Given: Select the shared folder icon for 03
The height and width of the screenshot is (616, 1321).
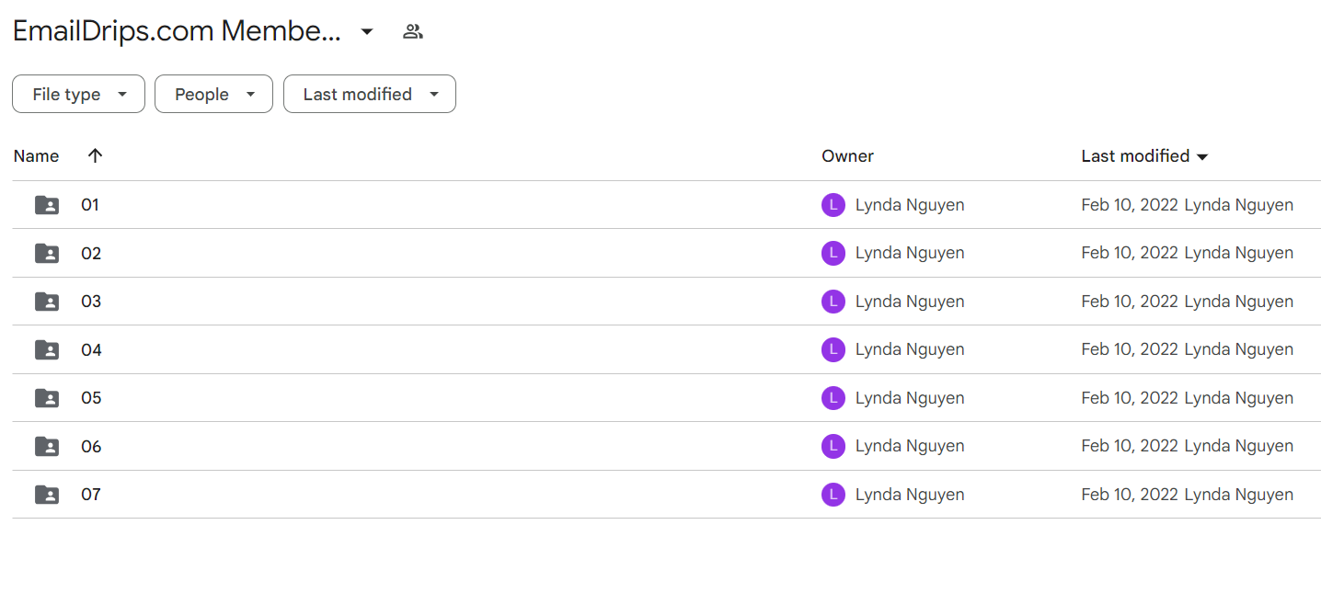Looking at the screenshot, I should (x=47, y=302).
